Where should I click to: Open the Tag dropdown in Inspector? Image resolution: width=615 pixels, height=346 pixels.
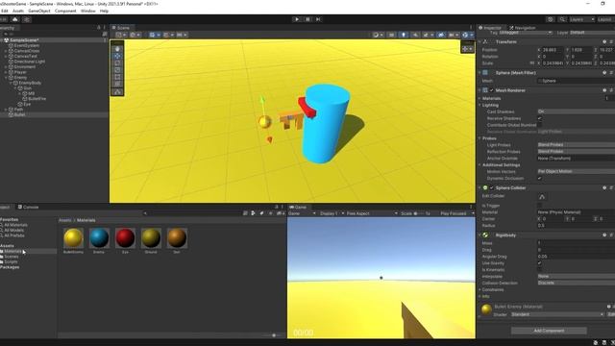click(x=526, y=33)
